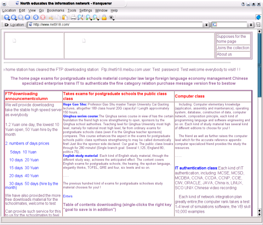The height and width of the screenshot is (225, 263).
Task: Click 'Computer class' red heading
Action: click(x=190, y=96)
